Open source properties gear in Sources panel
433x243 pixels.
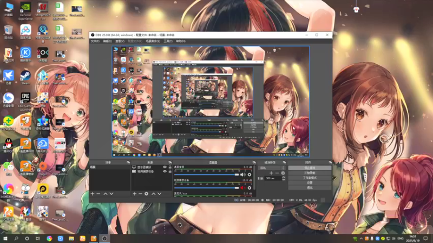(x=146, y=194)
